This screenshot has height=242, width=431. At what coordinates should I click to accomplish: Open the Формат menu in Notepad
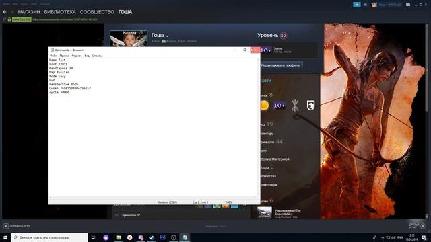click(77, 56)
